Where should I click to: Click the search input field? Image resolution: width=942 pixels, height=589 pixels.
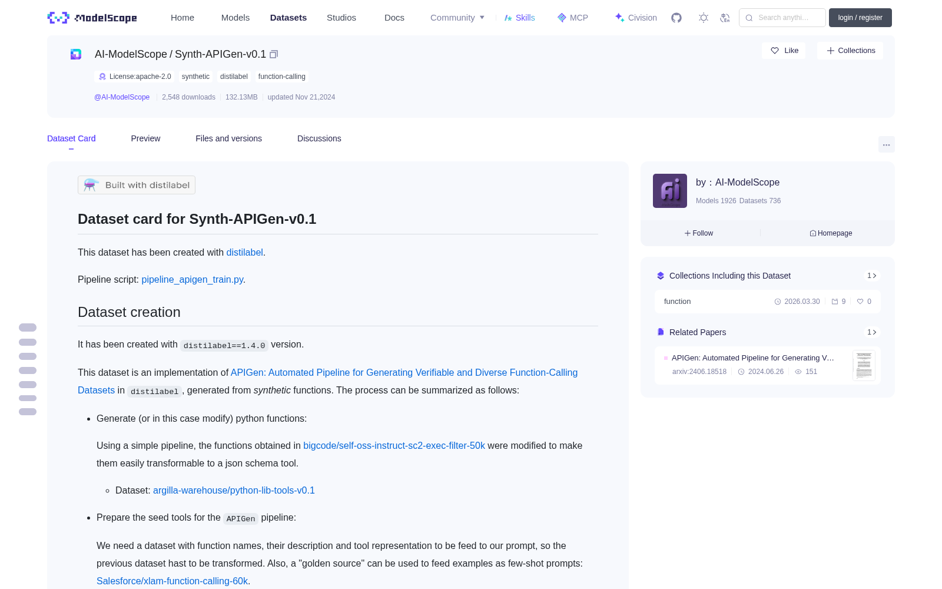(782, 18)
